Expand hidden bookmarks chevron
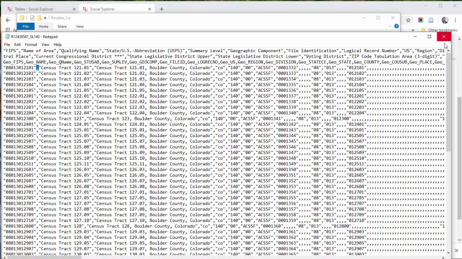Viewport: 462px width, 259px height. 413,30
